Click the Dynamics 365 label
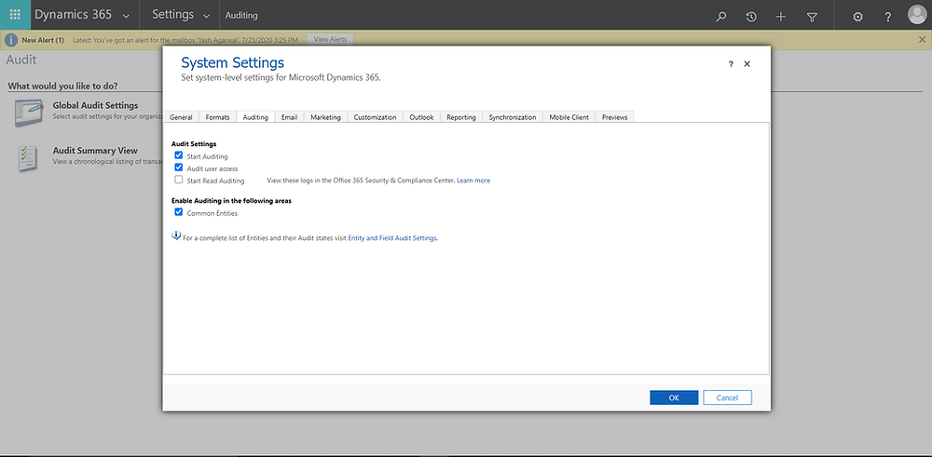 (73, 15)
